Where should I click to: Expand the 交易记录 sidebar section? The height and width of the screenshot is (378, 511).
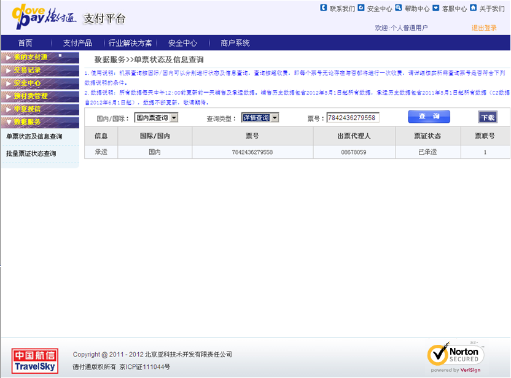click(40, 71)
